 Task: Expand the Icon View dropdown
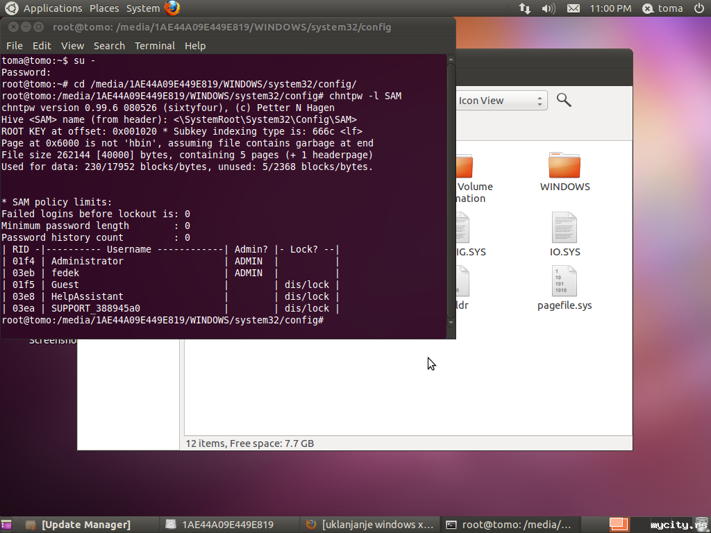click(500, 101)
